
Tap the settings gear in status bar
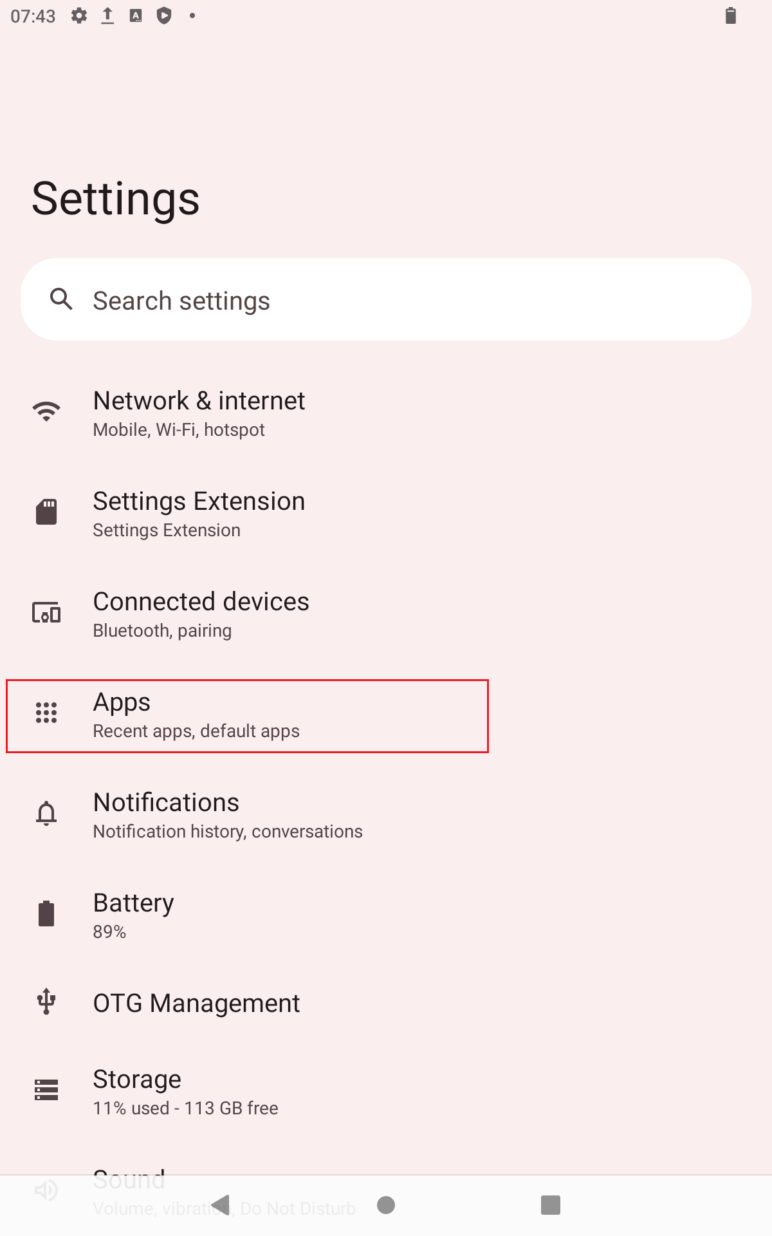(x=79, y=16)
